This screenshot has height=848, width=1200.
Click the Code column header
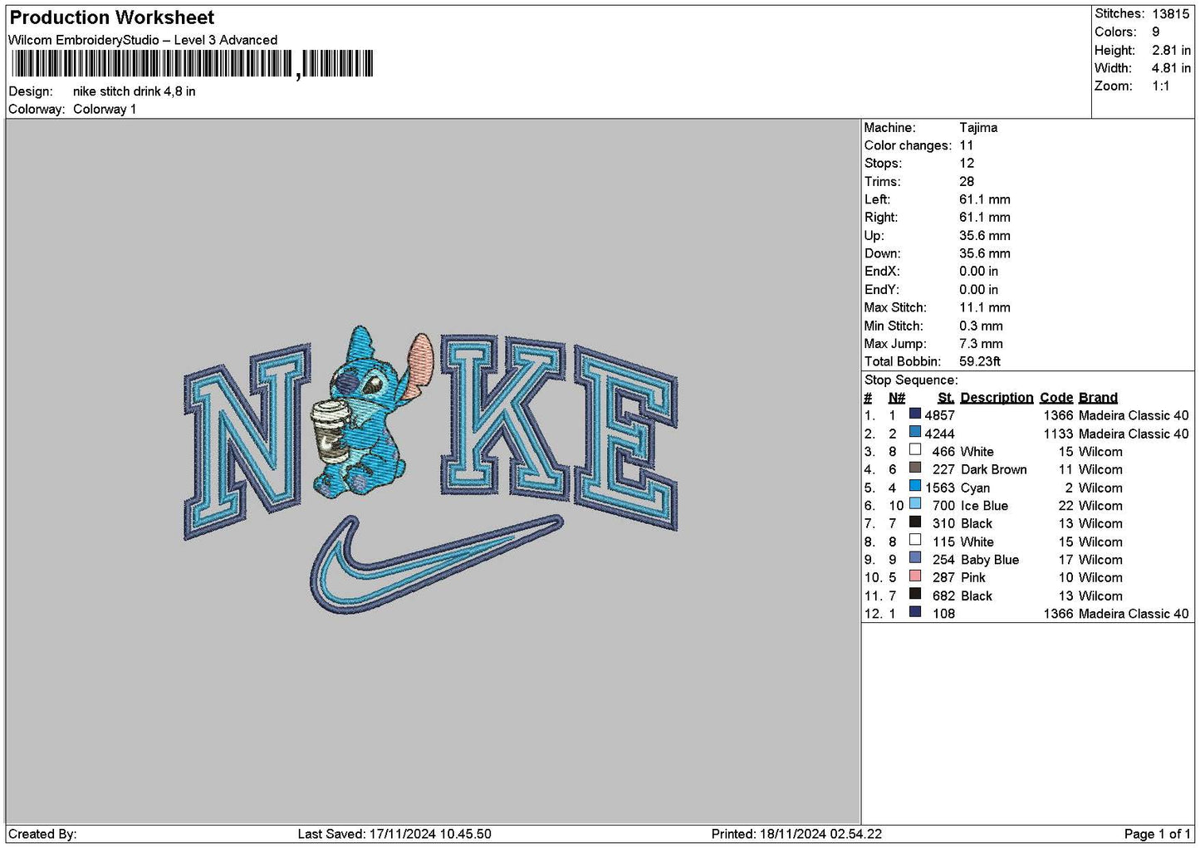[1056, 398]
